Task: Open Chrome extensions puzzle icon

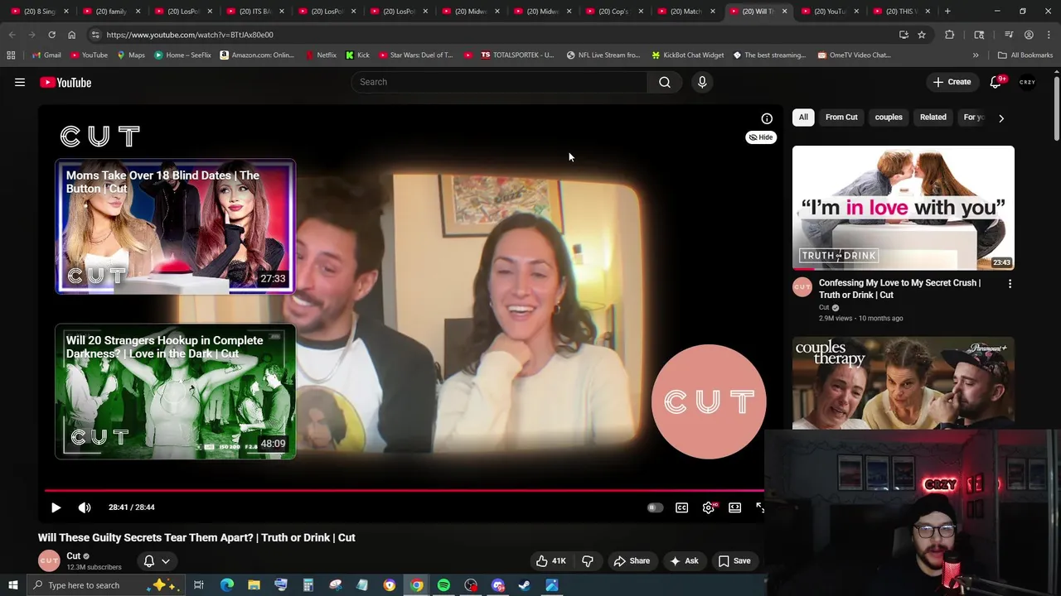Action: pos(950,35)
